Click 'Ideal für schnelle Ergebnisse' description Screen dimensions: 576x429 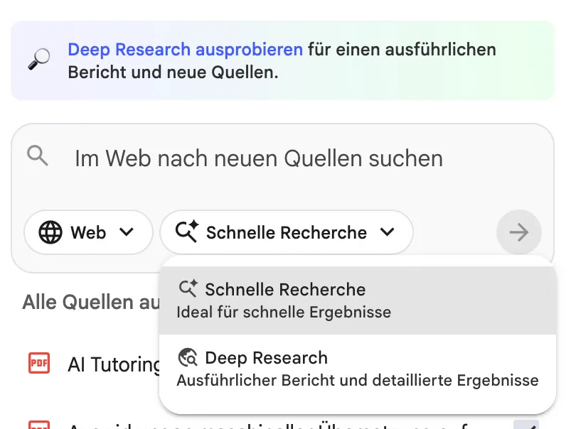tap(283, 312)
